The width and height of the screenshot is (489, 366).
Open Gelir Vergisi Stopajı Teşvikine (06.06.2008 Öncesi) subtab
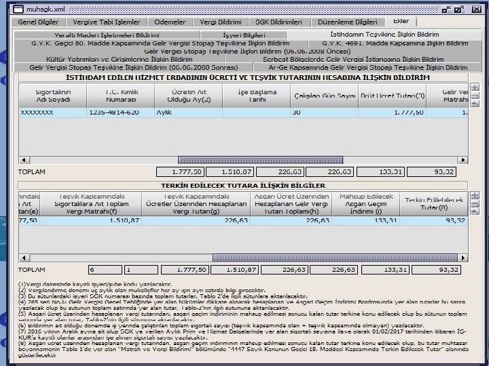(x=248, y=52)
